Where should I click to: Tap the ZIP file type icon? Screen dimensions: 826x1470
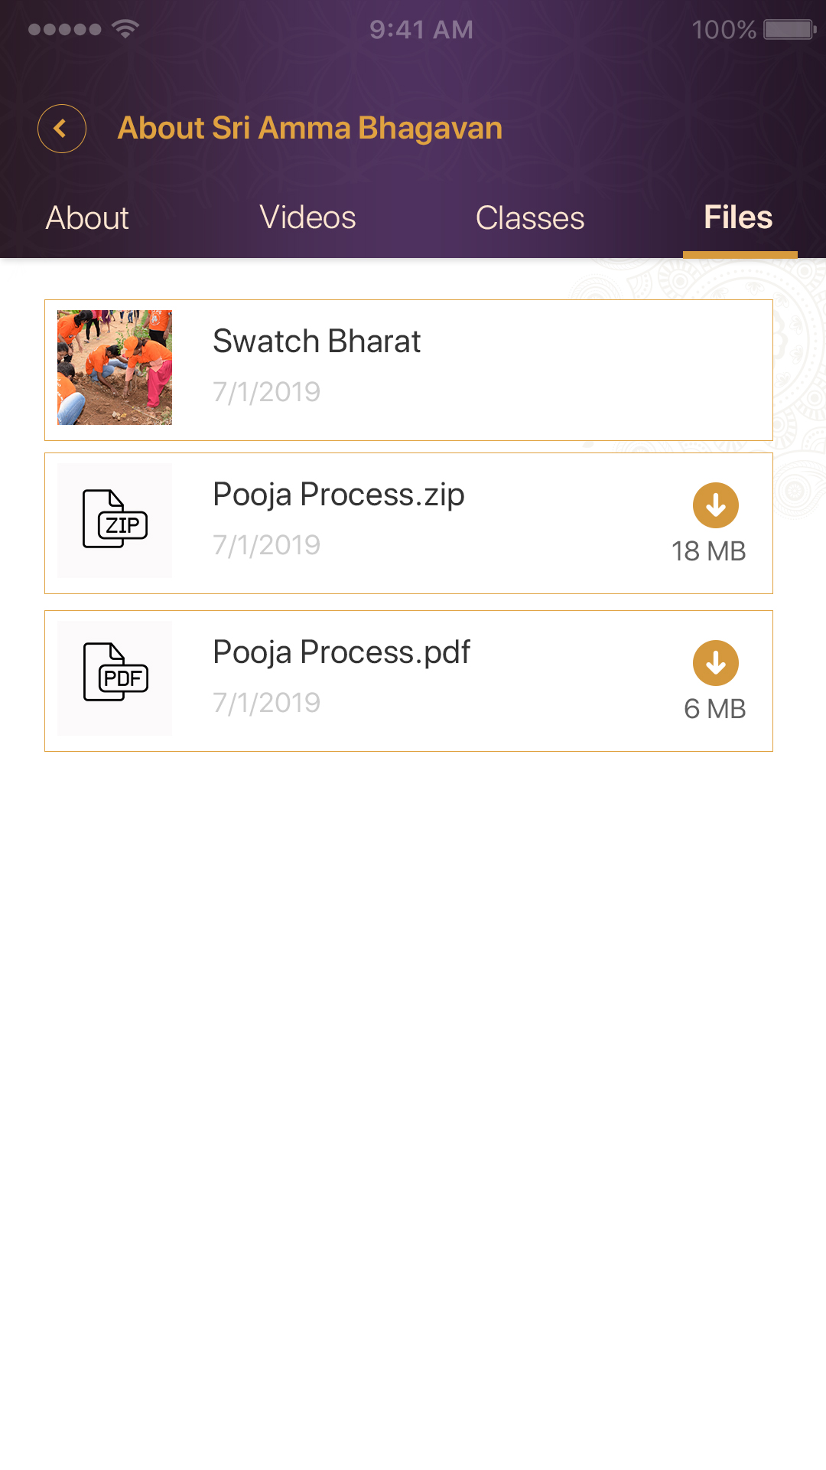click(x=115, y=520)
